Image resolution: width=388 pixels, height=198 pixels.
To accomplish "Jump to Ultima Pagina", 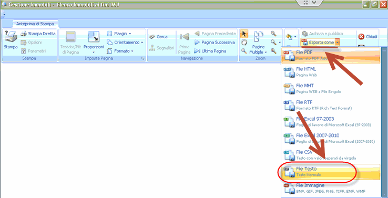I will coord(210,51).
